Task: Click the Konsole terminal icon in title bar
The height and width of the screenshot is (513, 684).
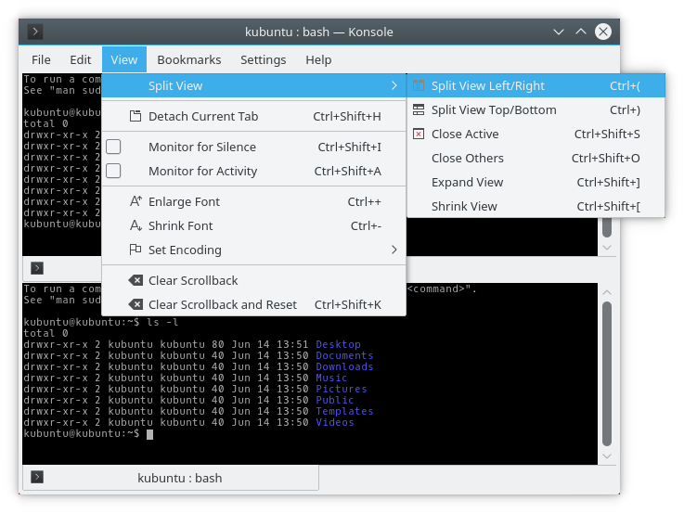Action: tap(35, 32)
